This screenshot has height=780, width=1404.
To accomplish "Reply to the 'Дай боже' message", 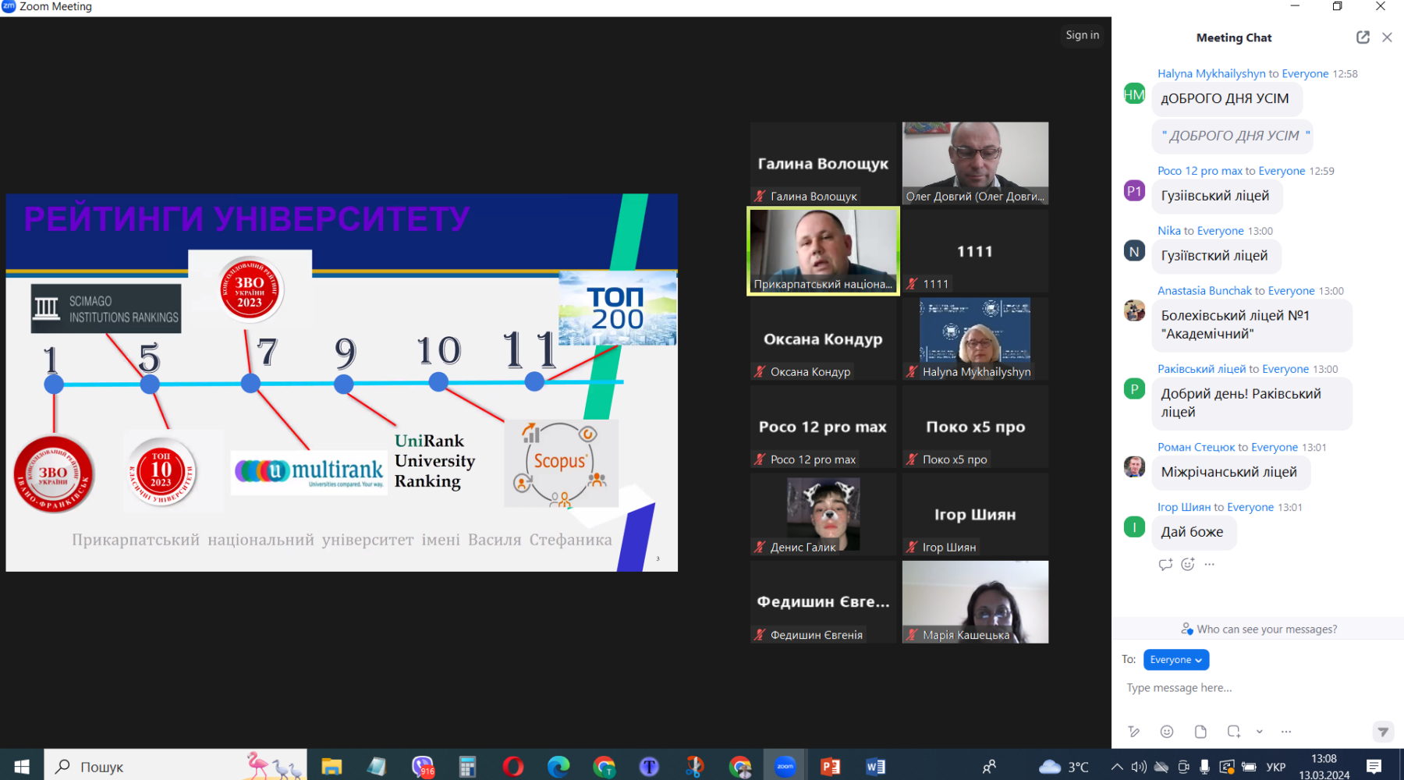I will (x=1165, y=564).
